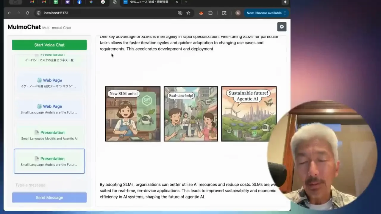Switch to the Google tab
The image size is (381, 214).
[103, 2]
